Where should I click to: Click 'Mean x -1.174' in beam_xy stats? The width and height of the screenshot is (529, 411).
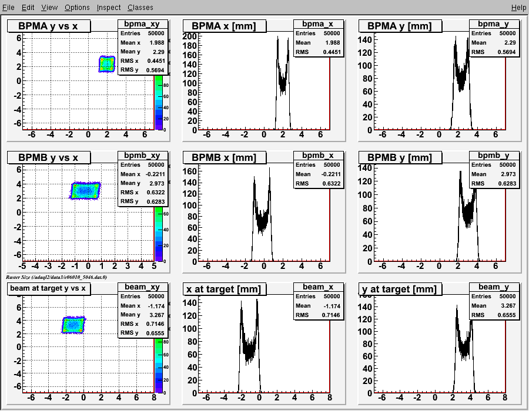coord(143,306)
